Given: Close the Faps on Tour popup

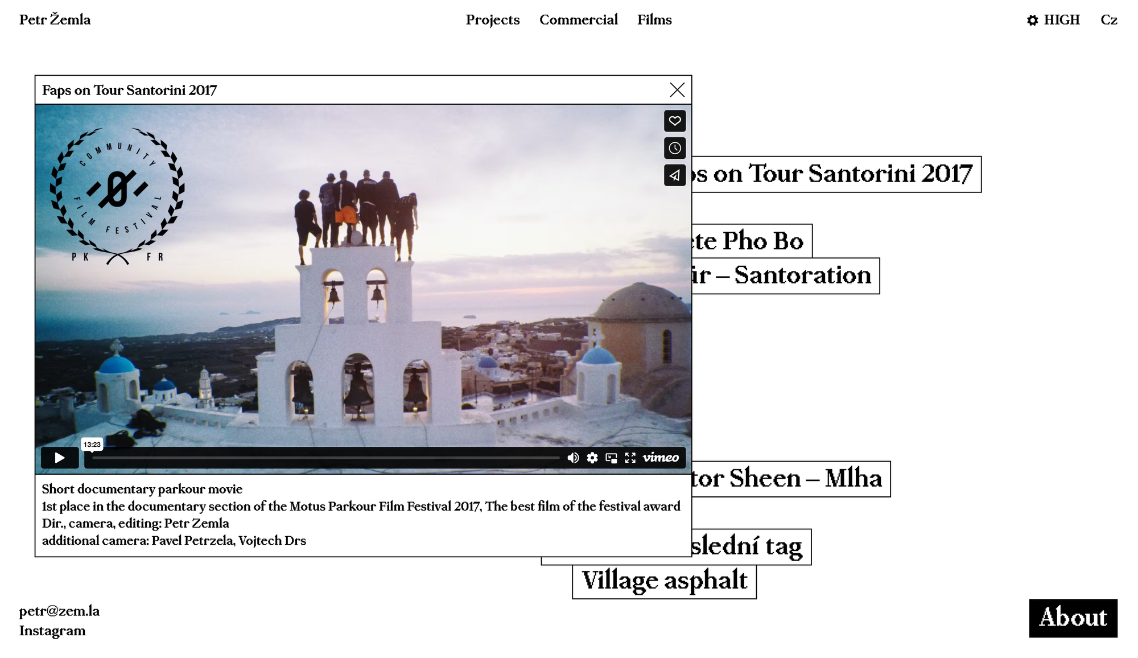Looking at the screenshot, I should (677, 90).
